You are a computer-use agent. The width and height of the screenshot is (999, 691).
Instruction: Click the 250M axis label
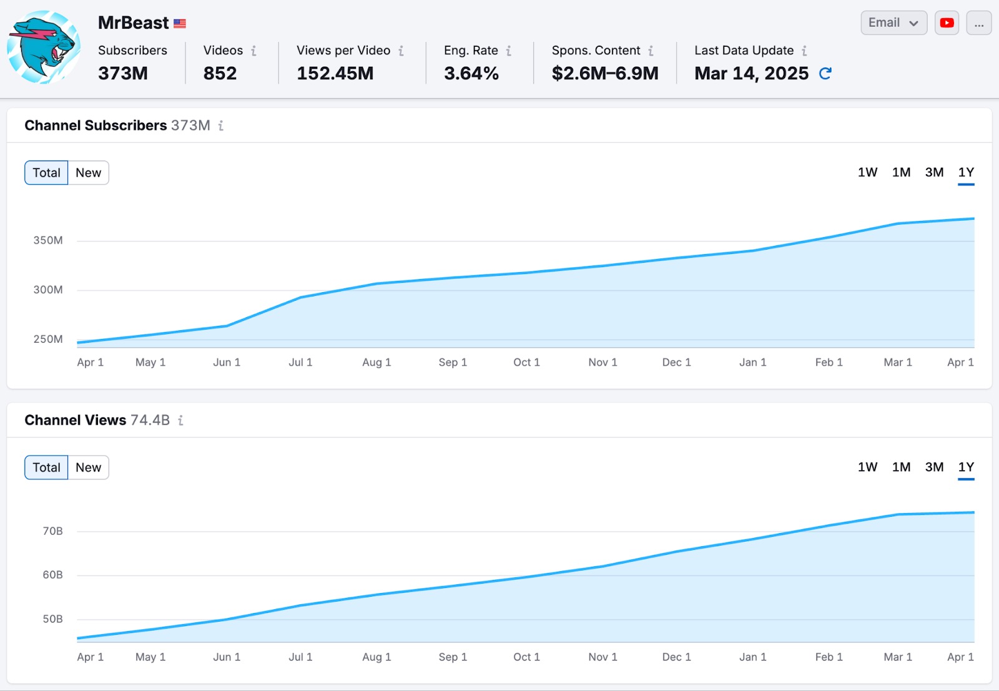(48, 339)
